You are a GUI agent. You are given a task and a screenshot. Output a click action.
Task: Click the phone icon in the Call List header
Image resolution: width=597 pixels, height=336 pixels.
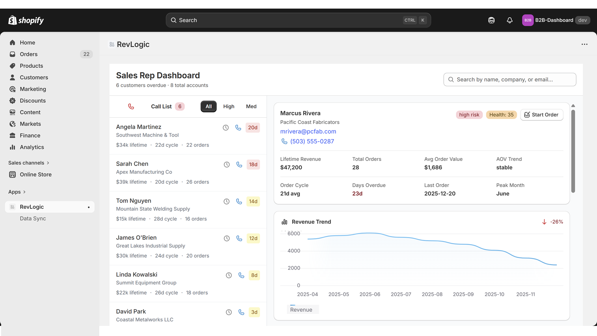(x=131, y=106)
